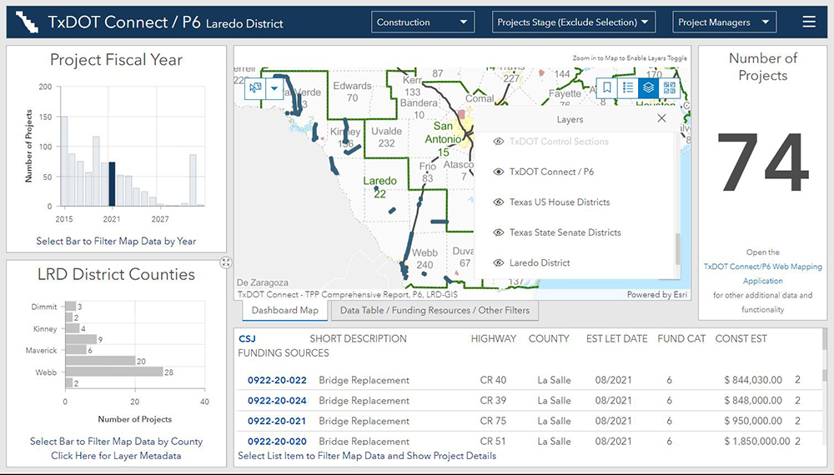Viewport: 834px width, 475px height.
Task: Toggle the Laredo District layer visibility
Action: point(499,263)
